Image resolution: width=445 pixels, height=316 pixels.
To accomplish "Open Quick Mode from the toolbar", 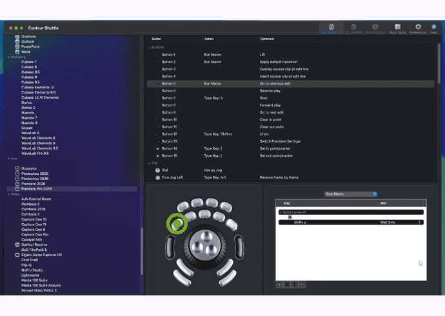I will click(x=397, y=28).
